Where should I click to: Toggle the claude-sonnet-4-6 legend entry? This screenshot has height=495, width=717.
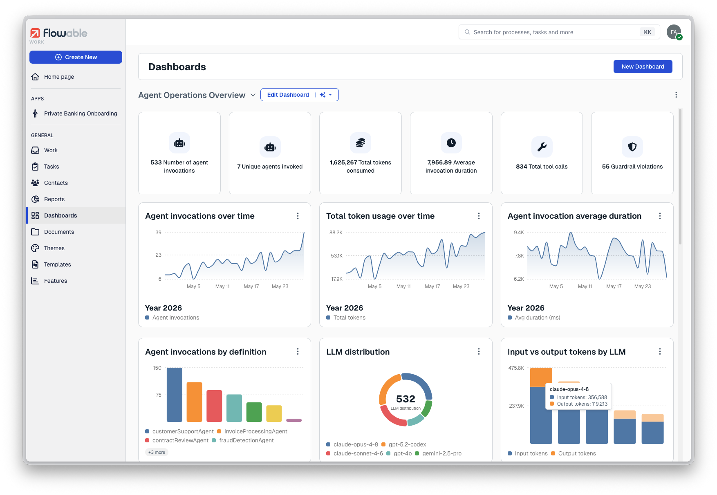pyautogui.click(x=354, y=453)
